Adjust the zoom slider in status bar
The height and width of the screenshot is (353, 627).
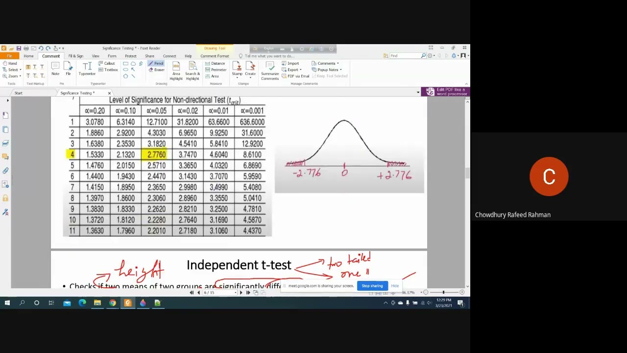point(443,293)
